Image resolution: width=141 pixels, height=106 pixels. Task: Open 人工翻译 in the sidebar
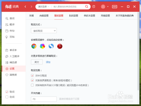coord(12,56)
